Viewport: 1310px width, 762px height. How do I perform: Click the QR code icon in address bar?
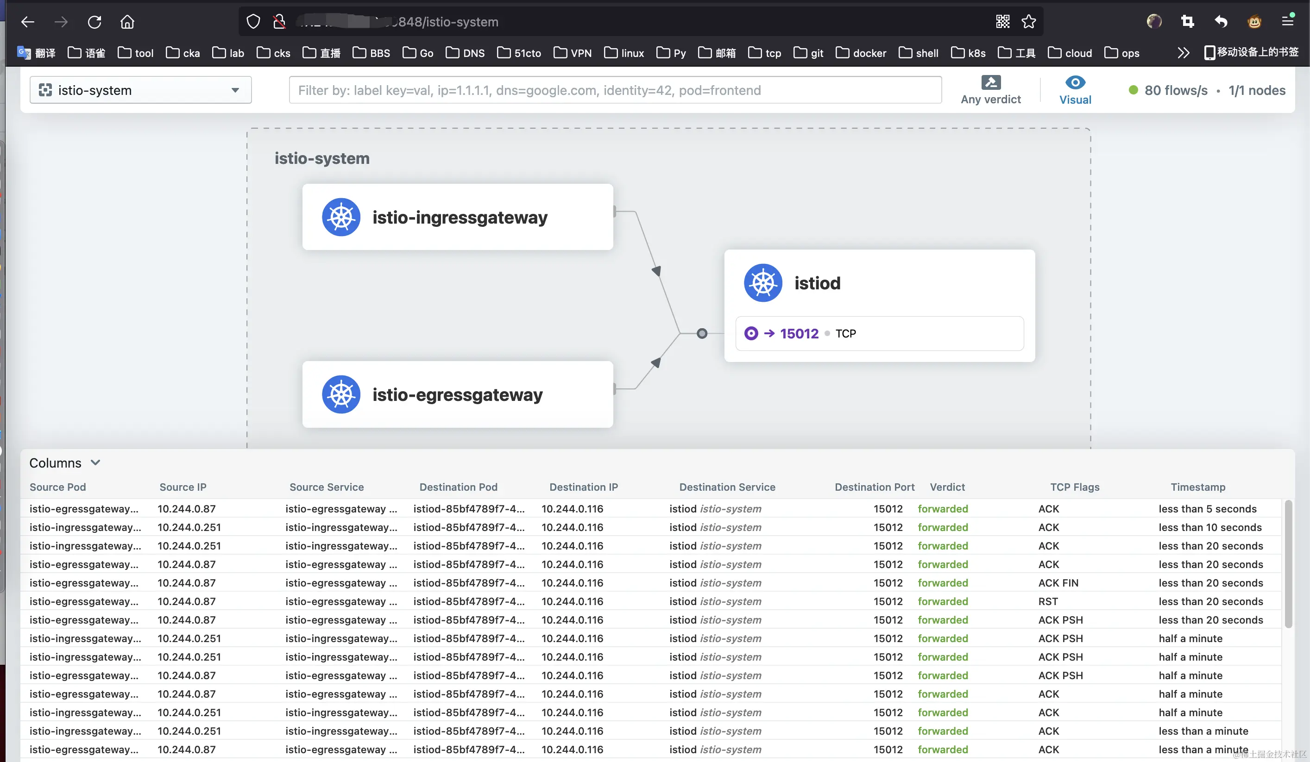(1003, 22)
